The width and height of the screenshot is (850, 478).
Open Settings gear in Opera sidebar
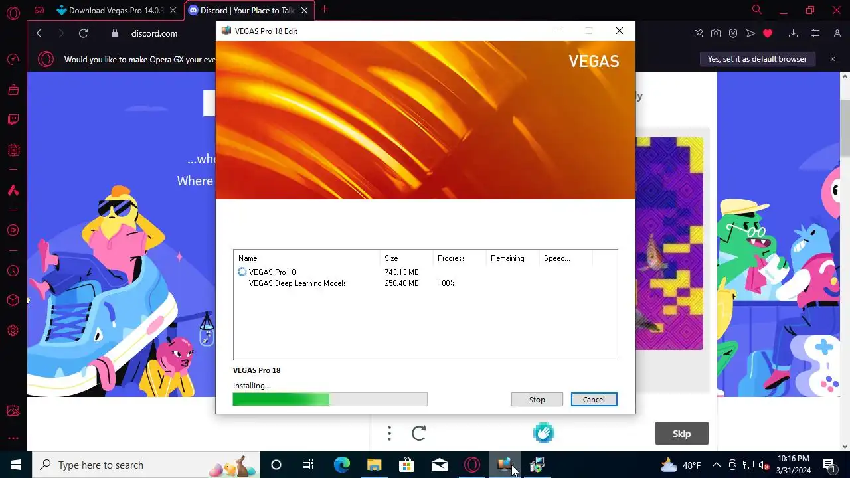pyautogui.click(x=13, y=331)
